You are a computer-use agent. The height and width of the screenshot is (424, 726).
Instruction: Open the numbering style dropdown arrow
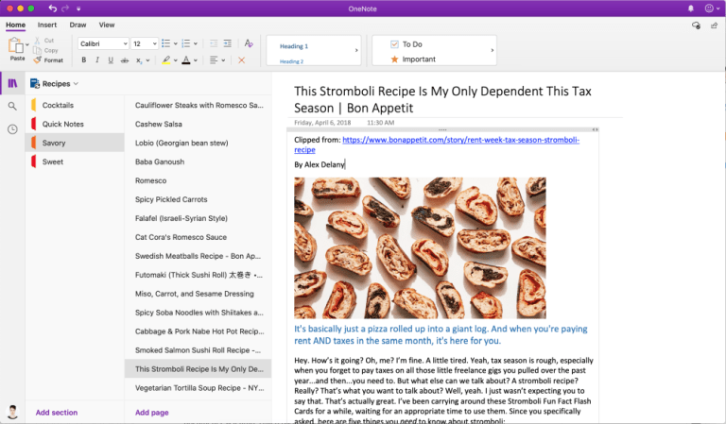pyautogui.click(x=196, y=44)
